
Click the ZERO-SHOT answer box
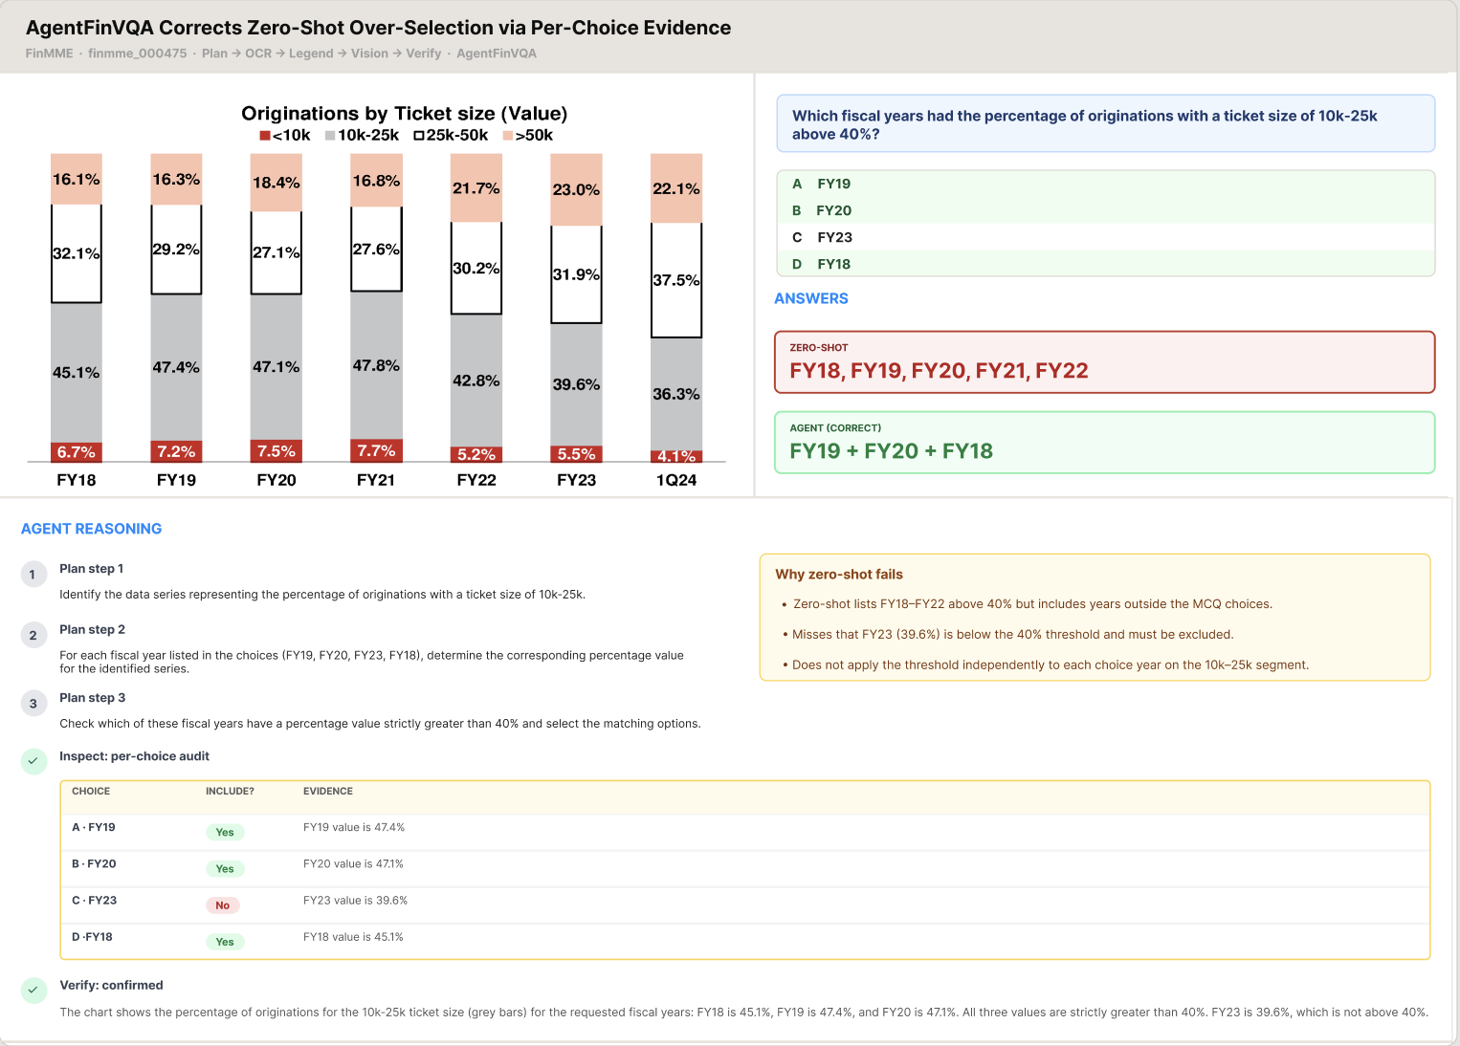(1105, 362)
